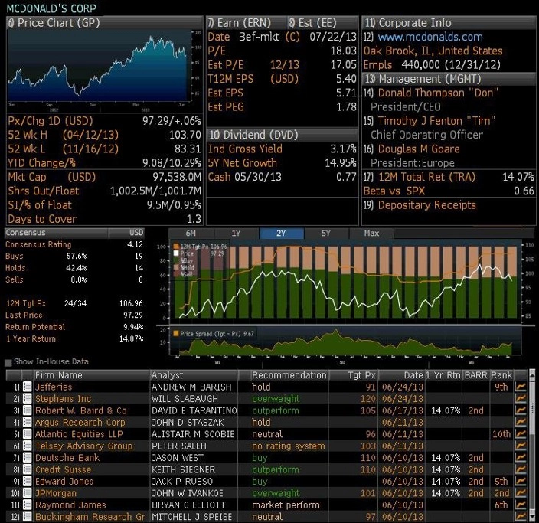Open the Dividend (DVD) section header
This screenshot has height=523, width=539.
tap(283, 135)
